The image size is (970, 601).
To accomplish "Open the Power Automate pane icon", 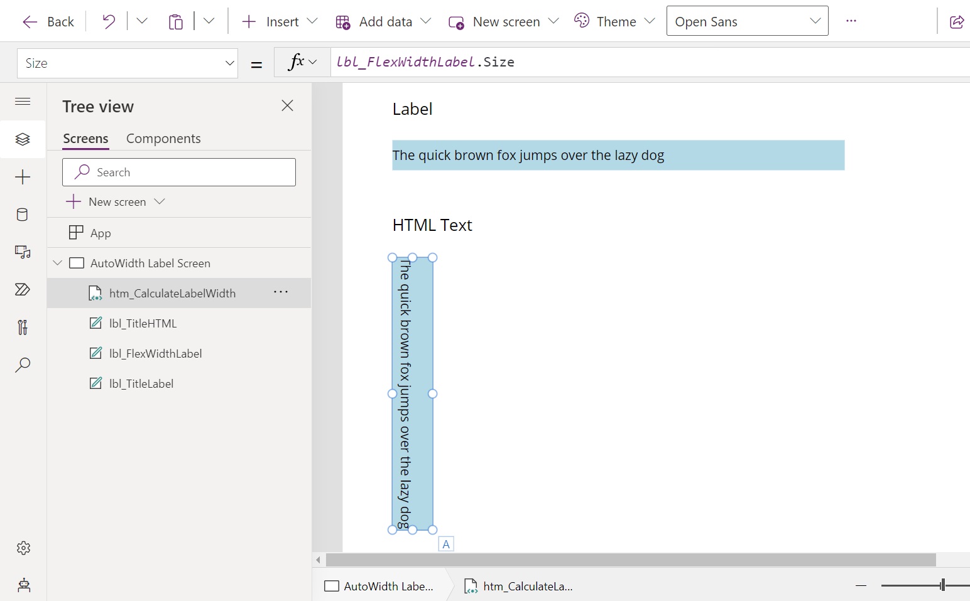I will [23, 290].
